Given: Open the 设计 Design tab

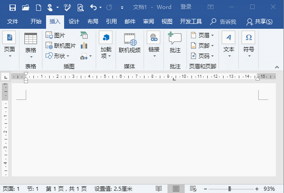Looking at the screenshot, I should [74, 22].
